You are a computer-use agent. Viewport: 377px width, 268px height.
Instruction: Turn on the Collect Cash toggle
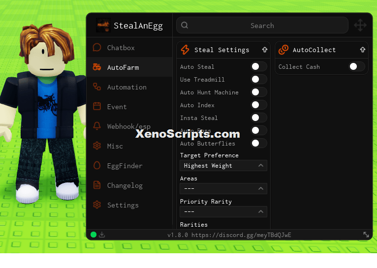[357, 66]
